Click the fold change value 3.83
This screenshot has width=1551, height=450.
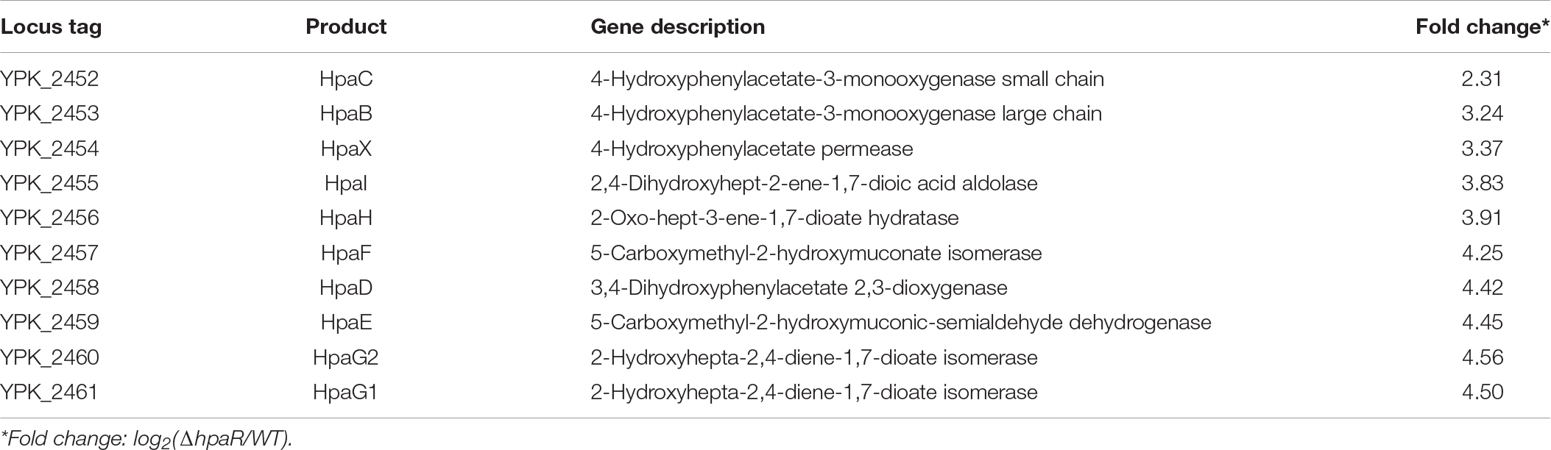tap(1482, 184)
